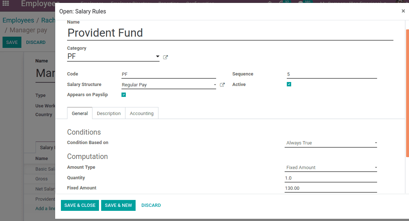409x221 pixels.
Task: Edit the Fixed Amount field
Action: click(331, 188)
